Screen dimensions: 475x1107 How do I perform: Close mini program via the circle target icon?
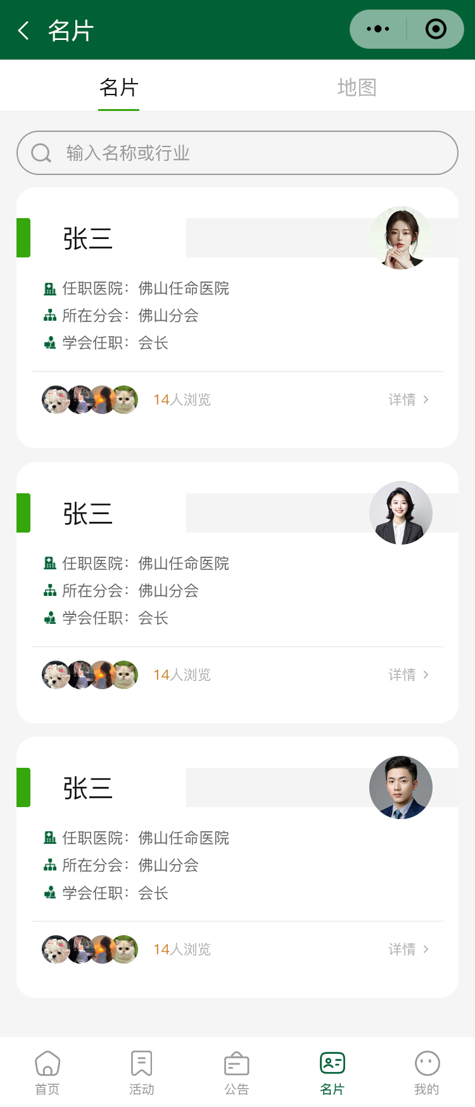pos(436,29)
